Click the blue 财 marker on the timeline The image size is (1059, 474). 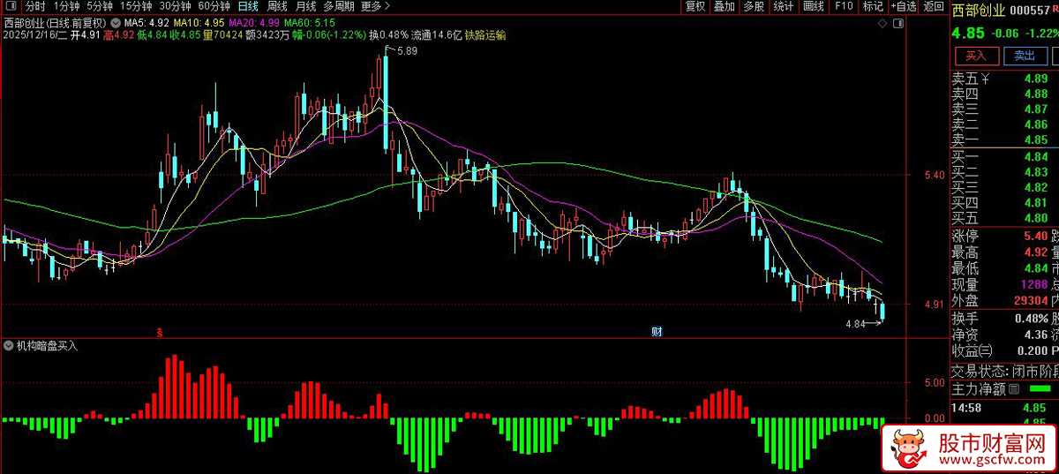[657, 332]
